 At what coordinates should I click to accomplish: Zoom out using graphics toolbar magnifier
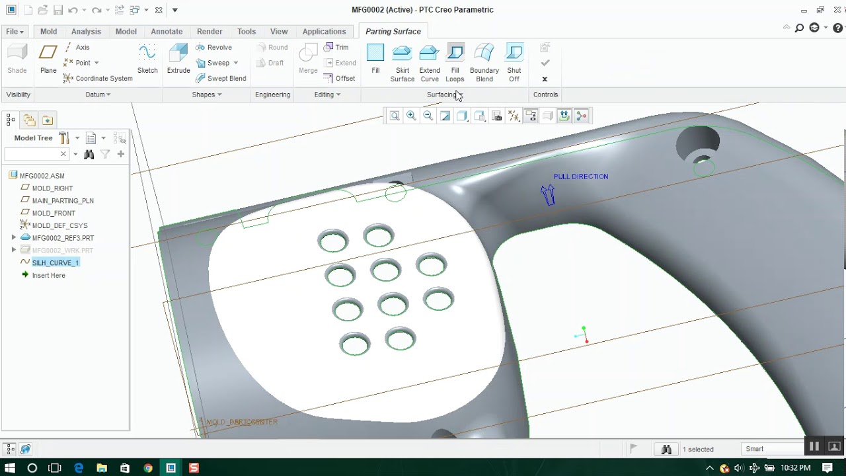[428, 116]
